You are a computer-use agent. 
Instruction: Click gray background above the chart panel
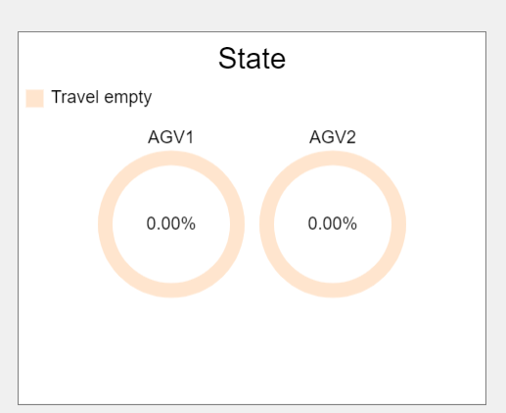tap(252, 15)
